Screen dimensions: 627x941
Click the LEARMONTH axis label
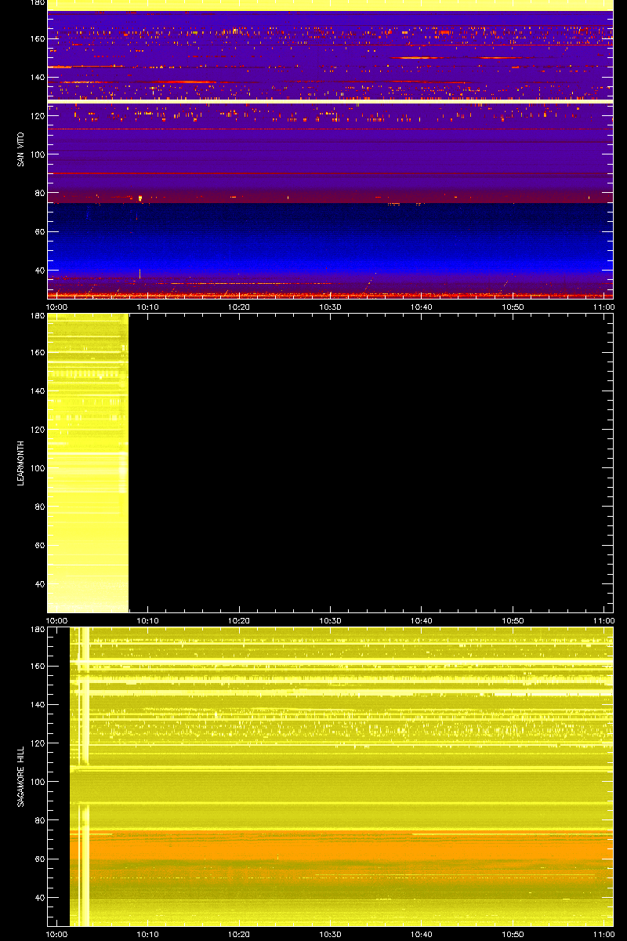[20, 463]
